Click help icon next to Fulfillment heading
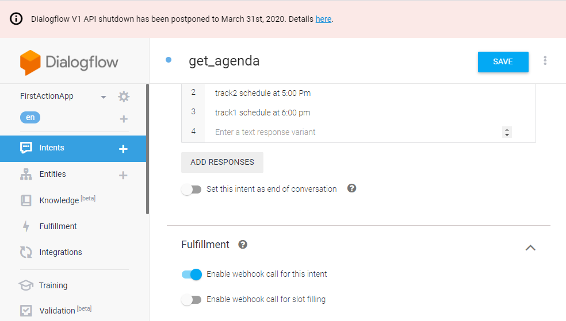The image size is (566, 321). (243, 245)
